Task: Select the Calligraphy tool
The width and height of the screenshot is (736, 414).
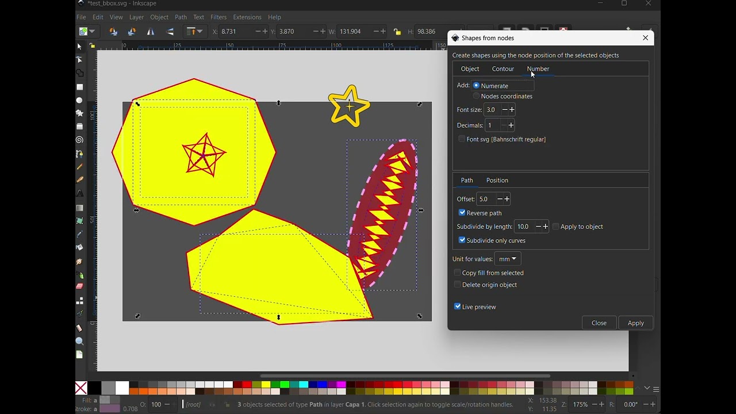Action: tap(80, 179)
